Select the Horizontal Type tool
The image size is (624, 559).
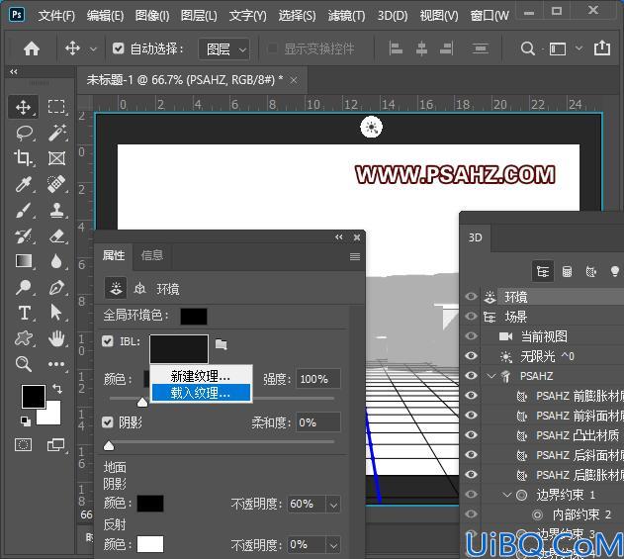[25, 313]
